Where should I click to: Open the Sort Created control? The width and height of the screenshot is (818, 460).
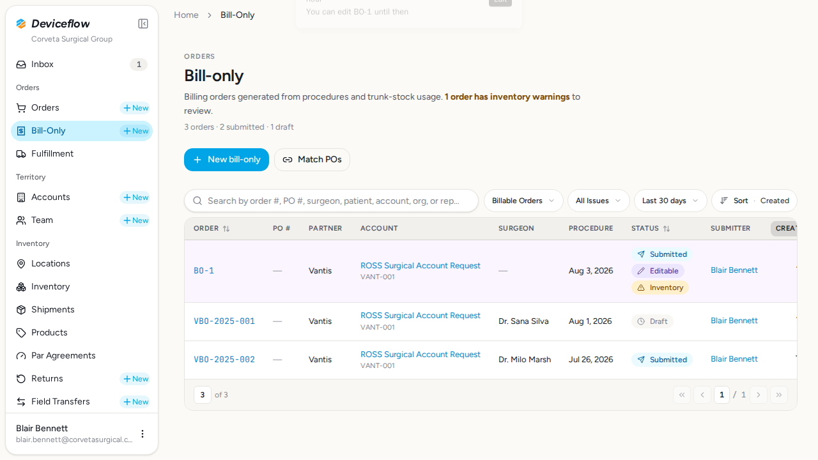(754, 201)
